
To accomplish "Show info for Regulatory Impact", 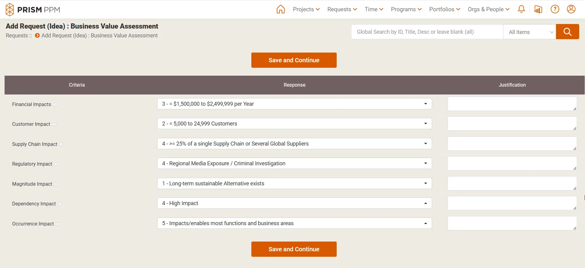I will click(x=56, y=164).
